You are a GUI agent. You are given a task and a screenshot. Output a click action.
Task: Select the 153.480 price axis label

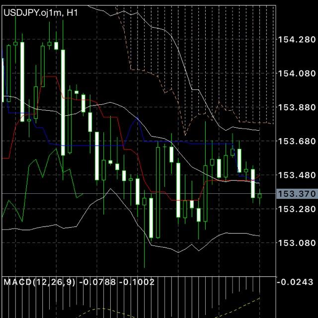(x=297, y=175)
